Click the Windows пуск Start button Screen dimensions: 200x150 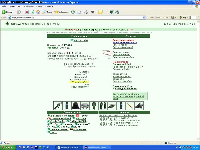(8, 147)
